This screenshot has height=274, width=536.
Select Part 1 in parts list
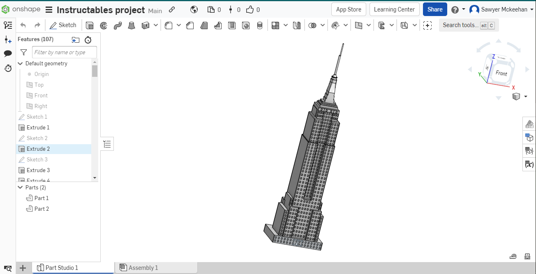(42, 198)
